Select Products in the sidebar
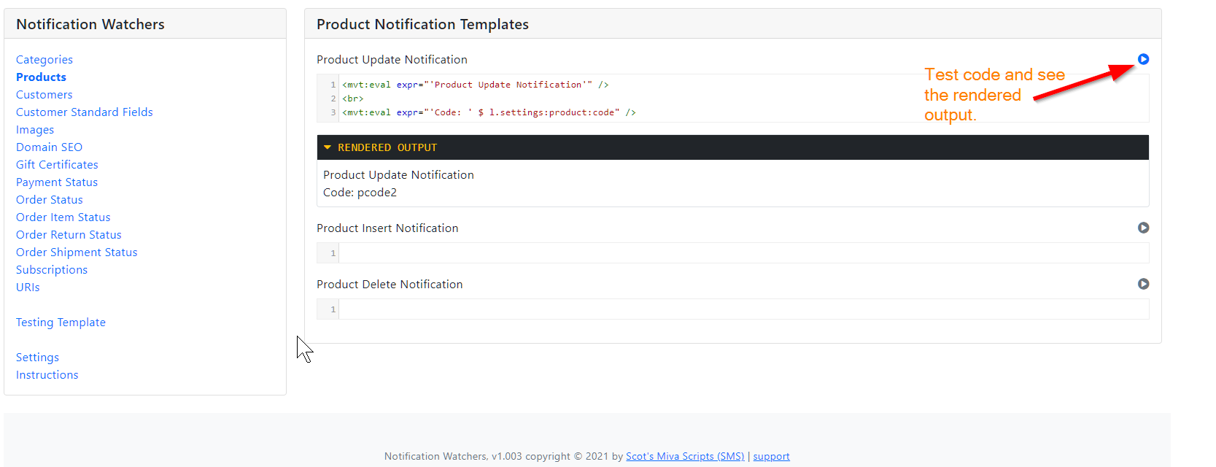The image size is (1216, 467). click(41, 77)
